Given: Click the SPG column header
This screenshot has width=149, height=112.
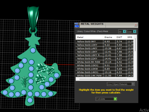Looking at the screenshot, I should [130, 37].
